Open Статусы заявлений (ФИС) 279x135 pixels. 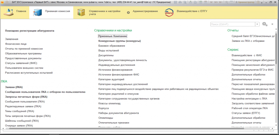click(21, 63)
